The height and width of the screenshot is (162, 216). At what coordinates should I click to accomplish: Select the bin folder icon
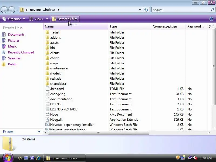[x=48, y=48]
